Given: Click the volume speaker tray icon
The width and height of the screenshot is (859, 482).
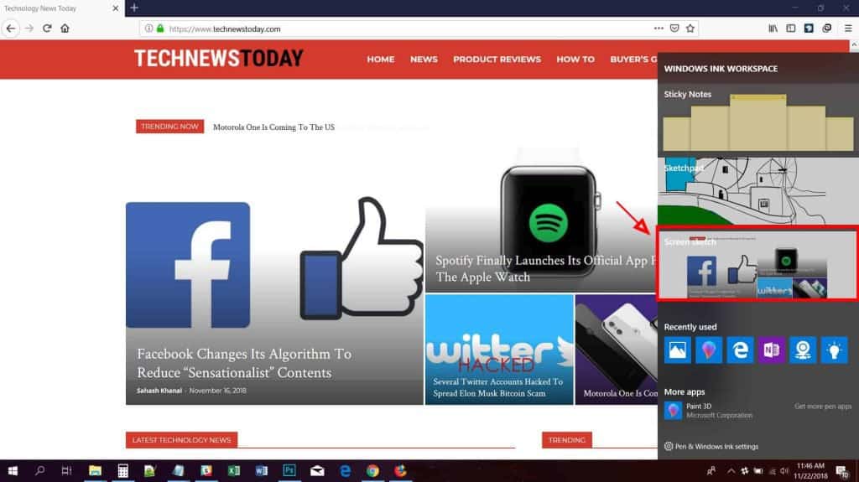Looking at the screenshot, I should pos(784,471).
